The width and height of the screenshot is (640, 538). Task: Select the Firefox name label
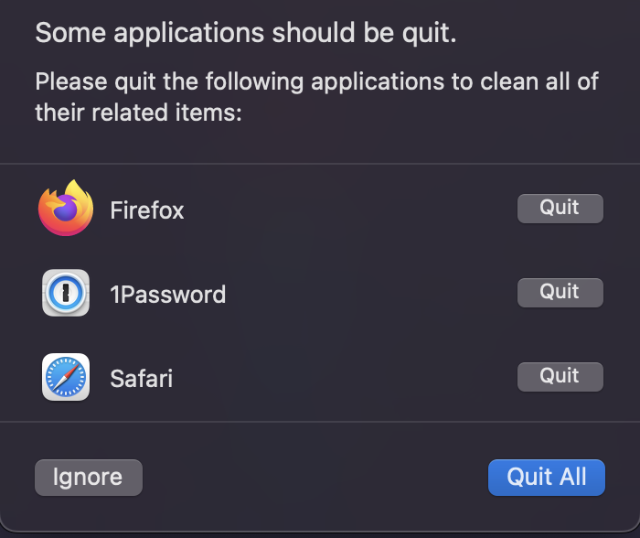147,210
